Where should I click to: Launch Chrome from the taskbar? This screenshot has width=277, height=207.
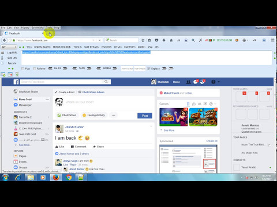tap(69, 178)
